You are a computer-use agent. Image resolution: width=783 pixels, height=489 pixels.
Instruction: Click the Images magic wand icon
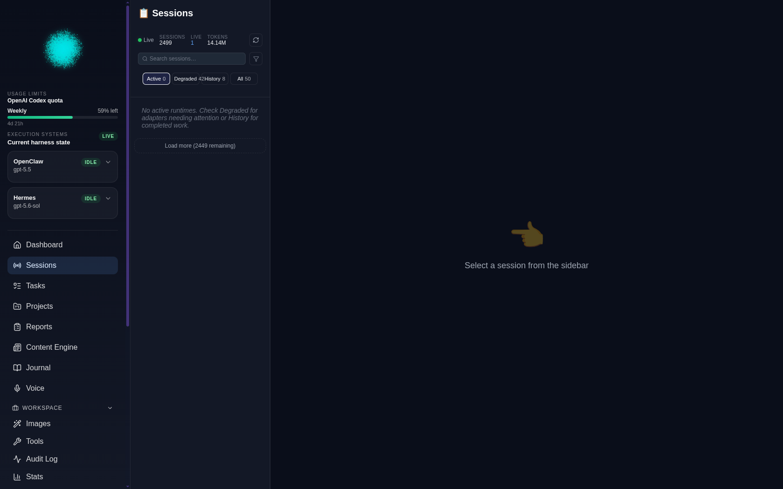[x=17, y=424]
